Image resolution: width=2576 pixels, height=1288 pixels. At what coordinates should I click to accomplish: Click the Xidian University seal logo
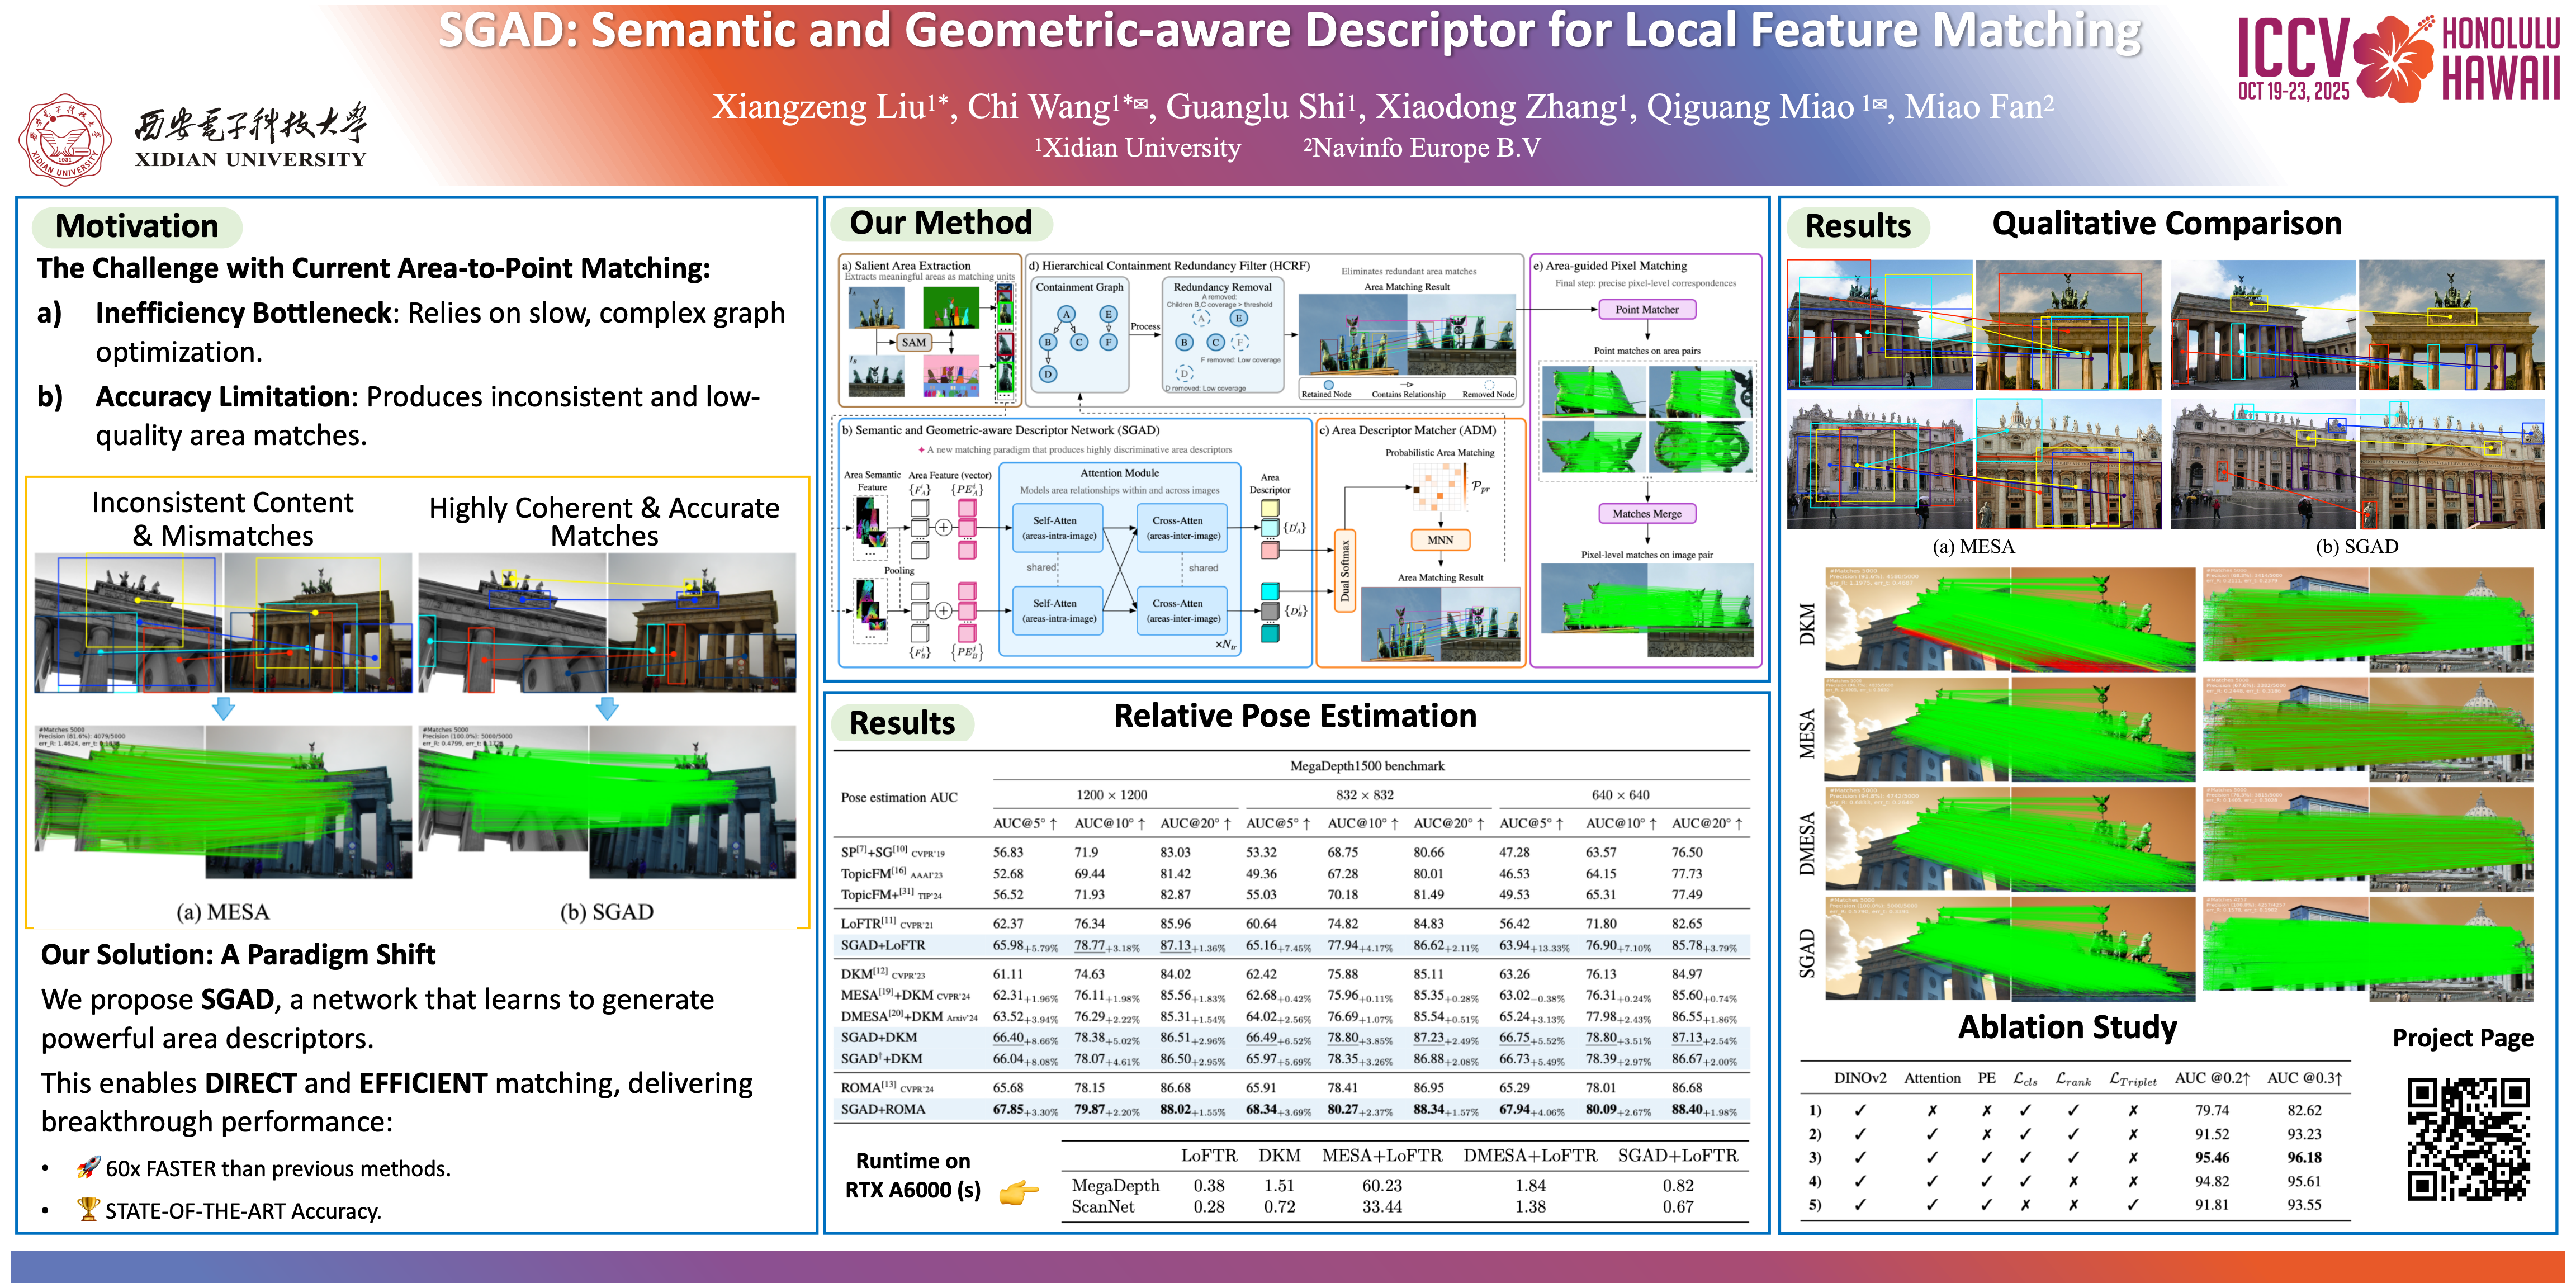point(64,140)
